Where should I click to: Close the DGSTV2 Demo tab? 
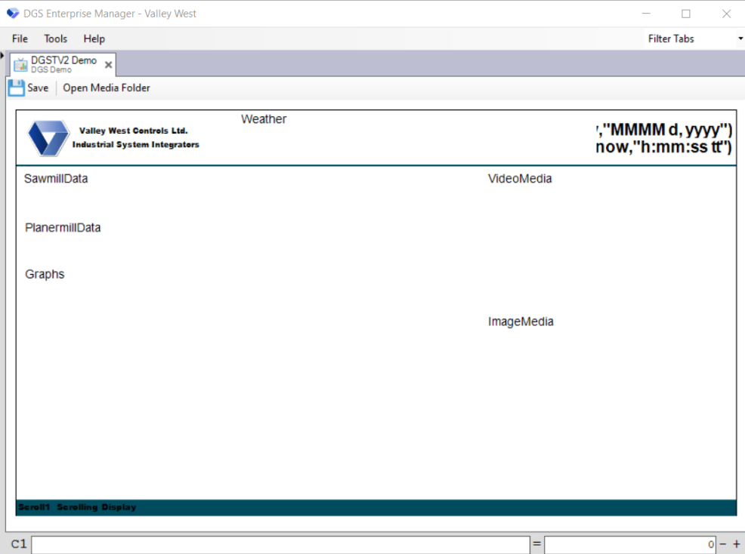[x=108, y=65]
